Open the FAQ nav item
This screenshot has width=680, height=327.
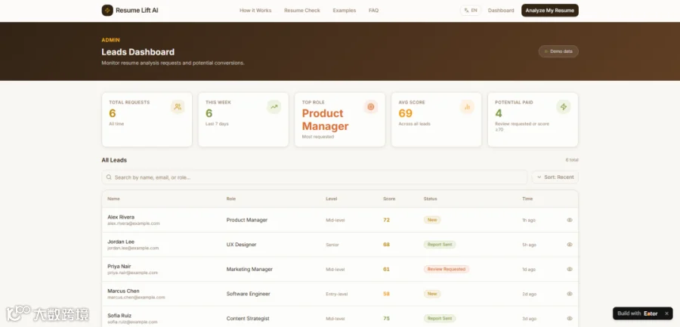tap(373, 11)
